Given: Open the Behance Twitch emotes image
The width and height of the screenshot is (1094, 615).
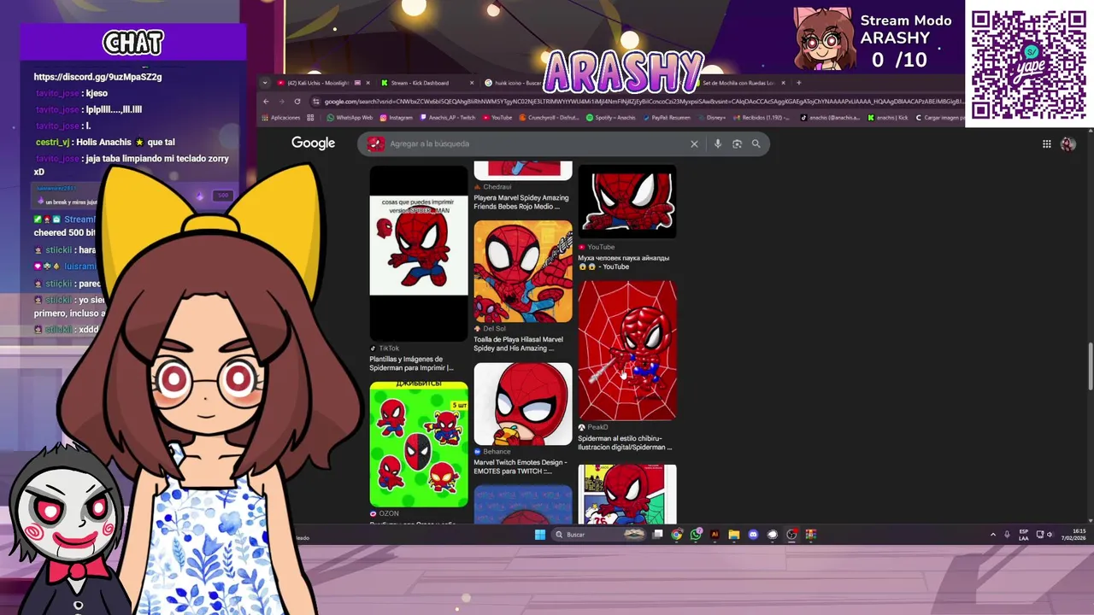Looking at the screenshot, I should 523,403.
